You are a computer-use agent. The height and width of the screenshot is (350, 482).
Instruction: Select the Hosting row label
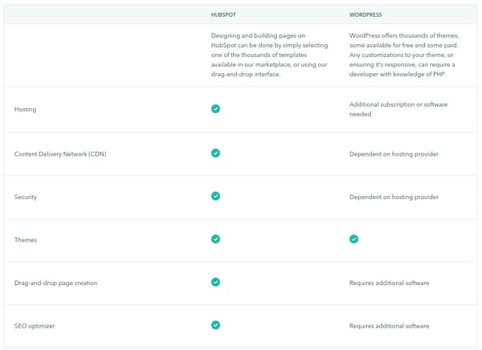coord(25,109)
